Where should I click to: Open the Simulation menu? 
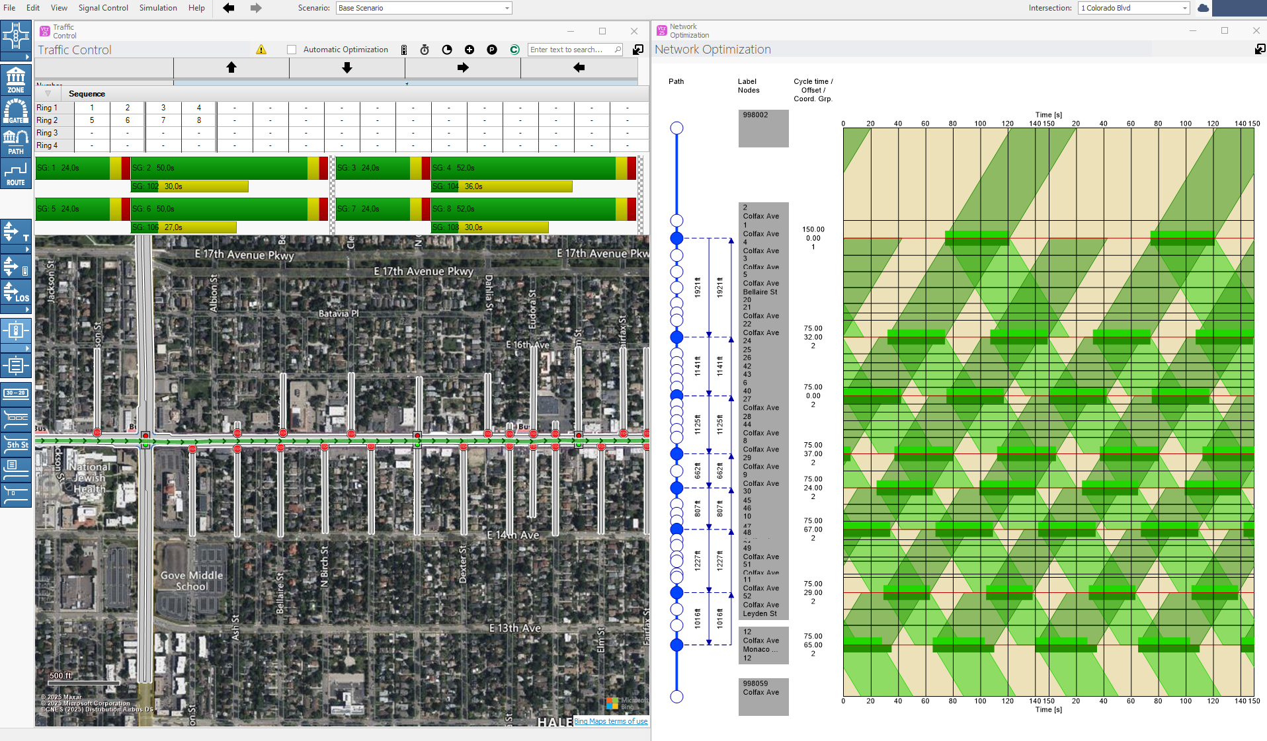158,8
